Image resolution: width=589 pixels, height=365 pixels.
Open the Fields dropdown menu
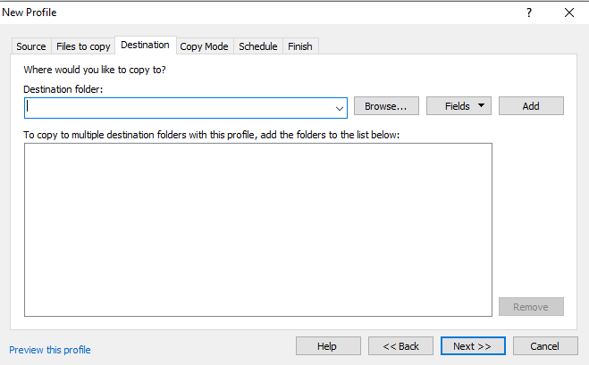point(459,106)
